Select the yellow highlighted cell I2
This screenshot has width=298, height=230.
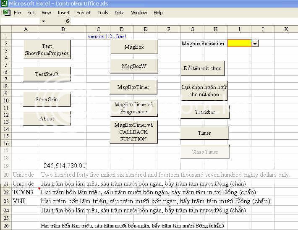coord(239,43)
